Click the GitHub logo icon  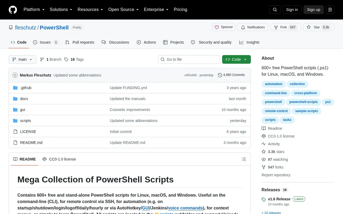(13, 10)
